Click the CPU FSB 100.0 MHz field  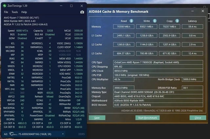[x=158, y=75]
